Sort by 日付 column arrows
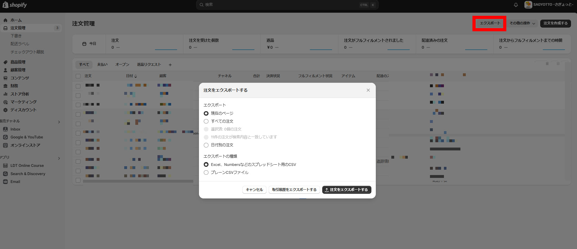This screenshot has width=577, height=249. [136, 76]
